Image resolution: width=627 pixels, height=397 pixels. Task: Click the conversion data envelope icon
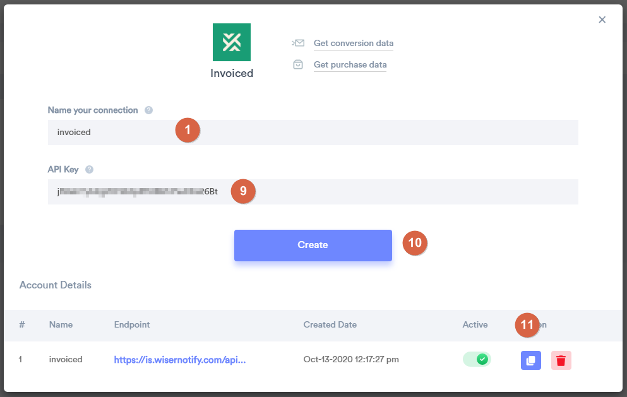pyautogui.click(x=298, y=43)
